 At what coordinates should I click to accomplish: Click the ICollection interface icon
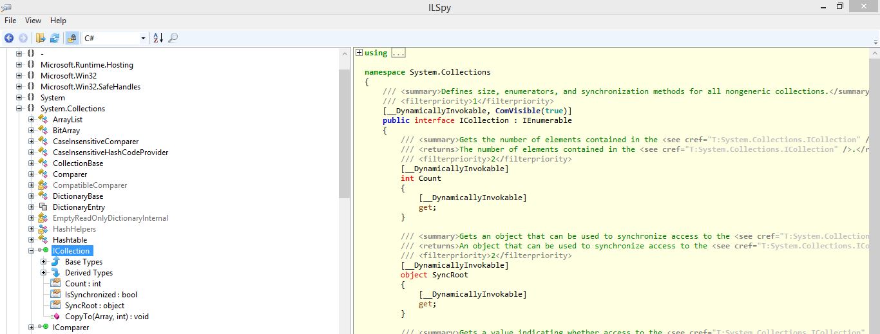[x=43, y=250]
